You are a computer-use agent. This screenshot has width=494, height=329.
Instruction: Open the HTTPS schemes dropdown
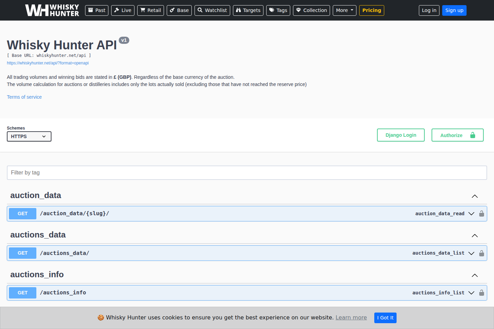coord(29,136)
